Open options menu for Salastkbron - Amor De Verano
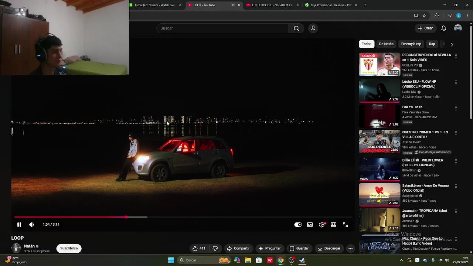473x266 pixels. point(456,187)
